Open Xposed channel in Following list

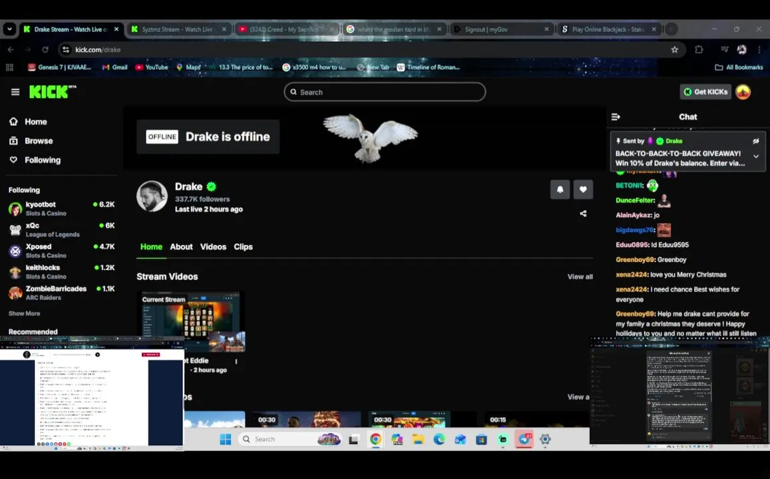[x=61, y=251]
